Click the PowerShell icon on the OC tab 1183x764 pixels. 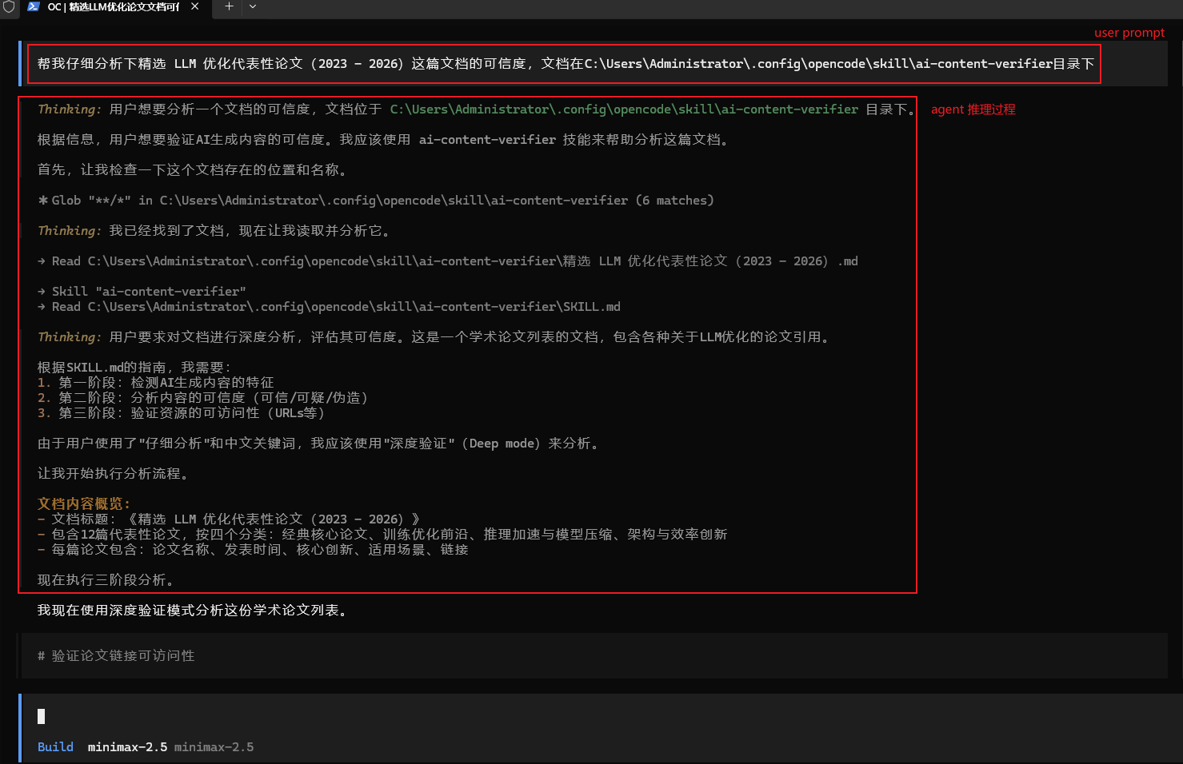34,6
